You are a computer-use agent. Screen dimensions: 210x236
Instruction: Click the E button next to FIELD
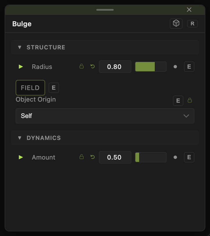coord(54,88)
